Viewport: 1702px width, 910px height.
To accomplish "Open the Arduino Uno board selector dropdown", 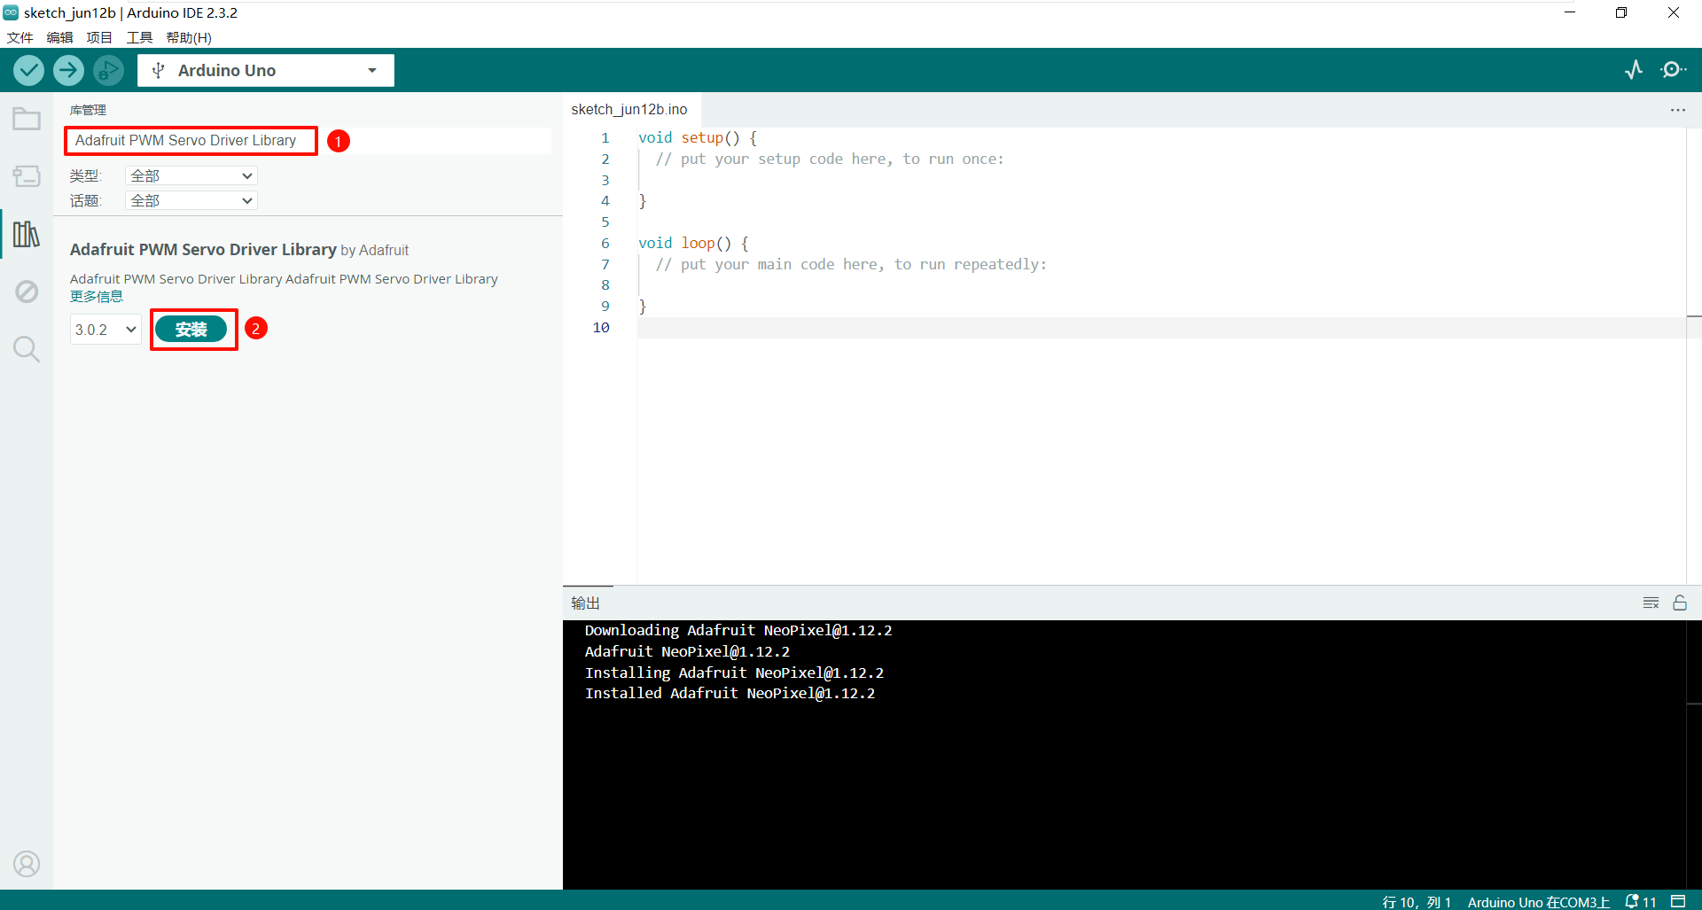I will (266, 70).
